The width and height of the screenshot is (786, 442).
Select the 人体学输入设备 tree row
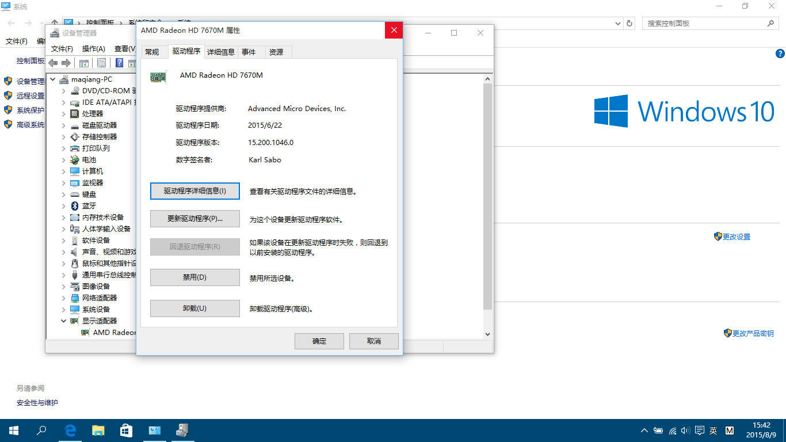[106, 229]
